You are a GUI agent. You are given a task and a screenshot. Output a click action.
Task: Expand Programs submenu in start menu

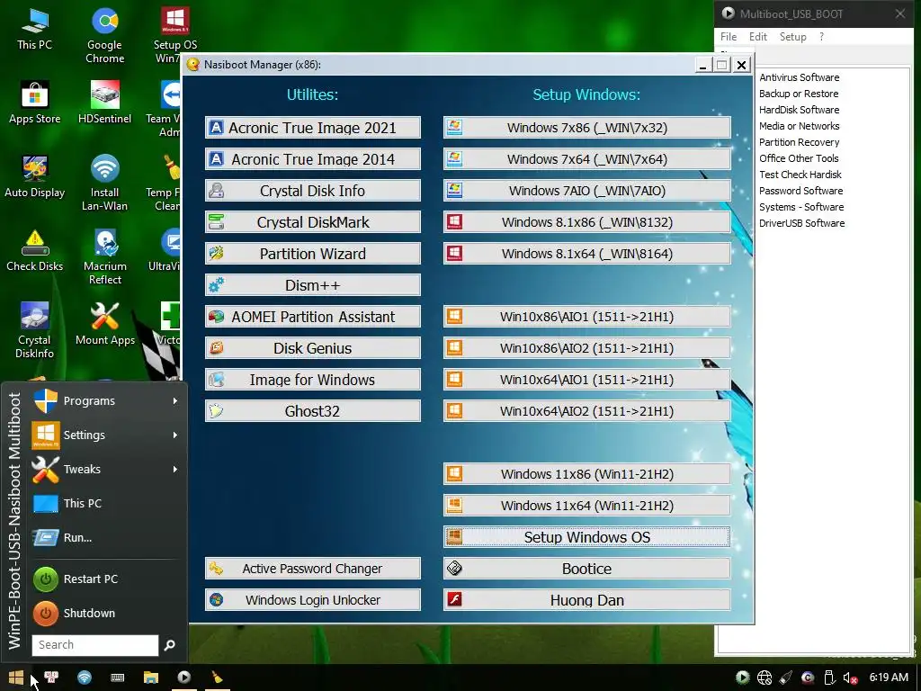106,400
